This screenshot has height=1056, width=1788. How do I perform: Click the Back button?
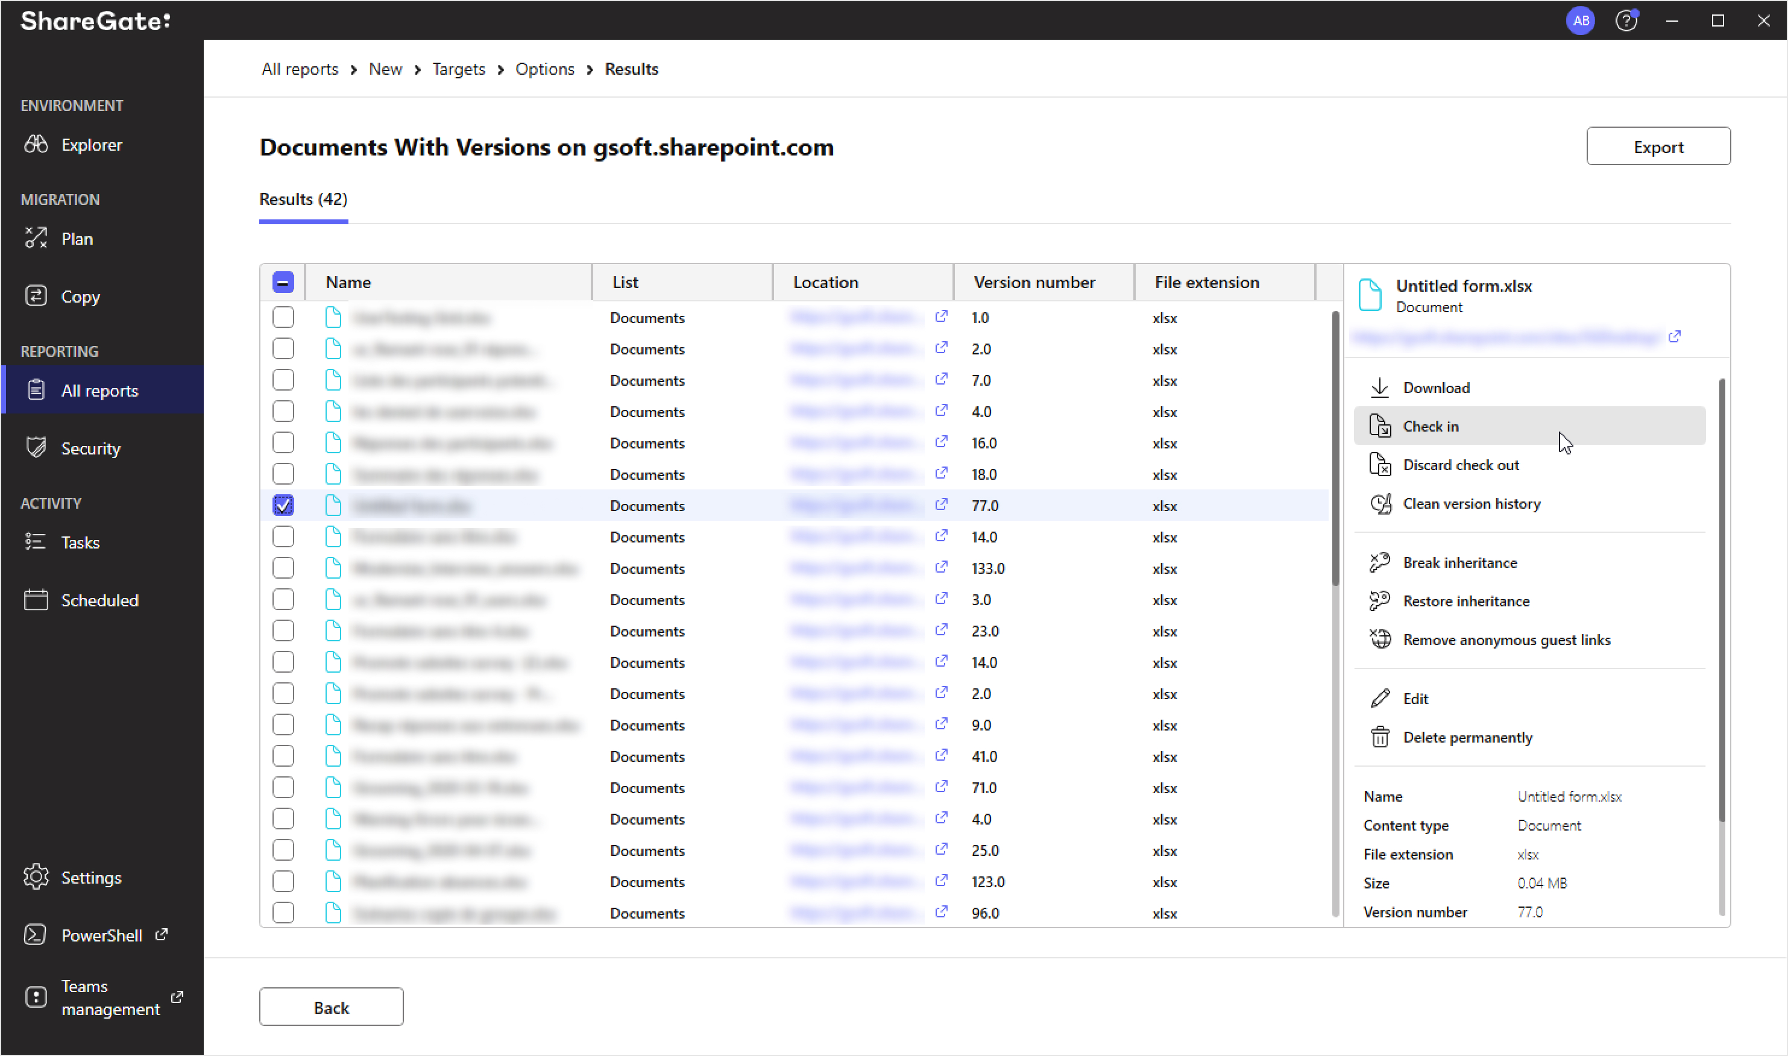pos(332,1007)
